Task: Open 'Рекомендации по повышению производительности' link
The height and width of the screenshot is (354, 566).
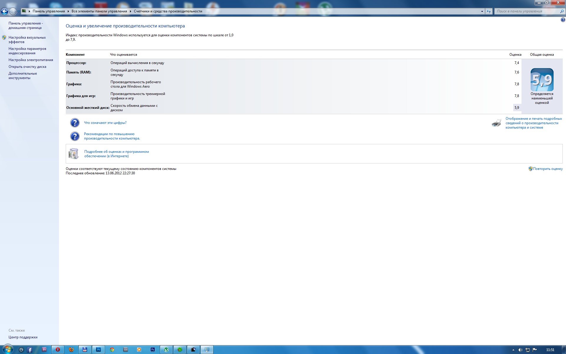Action: point(112,136)
